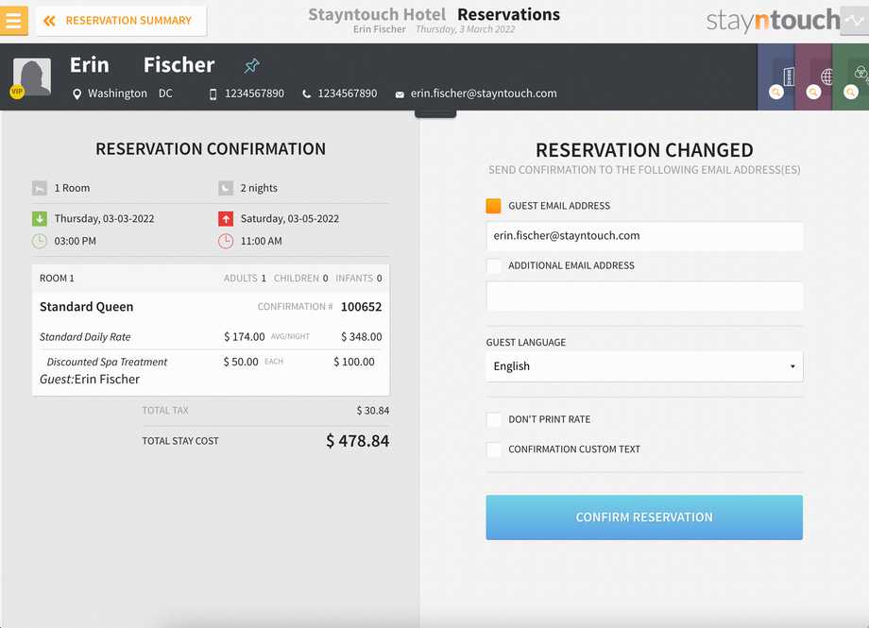Click the stayntouch logo at top right

773,21
